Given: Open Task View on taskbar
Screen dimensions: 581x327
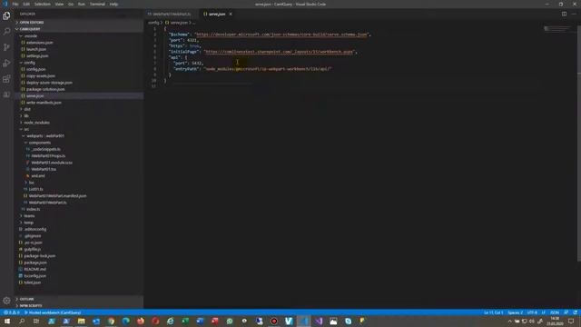Looking at the screenshot, I should tap(36, 321).
